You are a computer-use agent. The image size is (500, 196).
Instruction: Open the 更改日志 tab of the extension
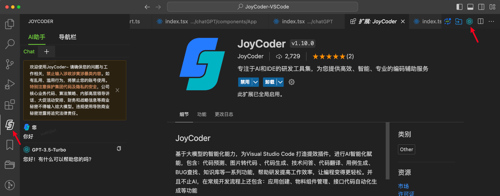pyautogui.click(x=224, y=114)
